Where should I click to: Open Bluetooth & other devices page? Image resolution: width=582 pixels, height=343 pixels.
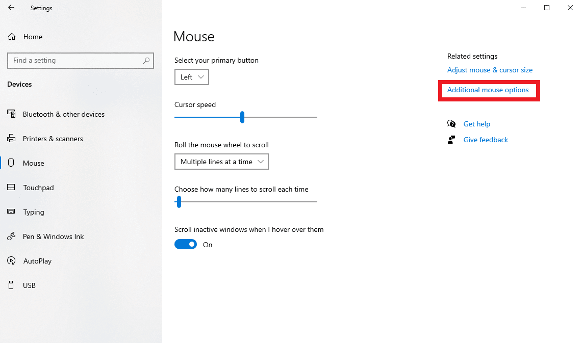(x=64, y=114)
